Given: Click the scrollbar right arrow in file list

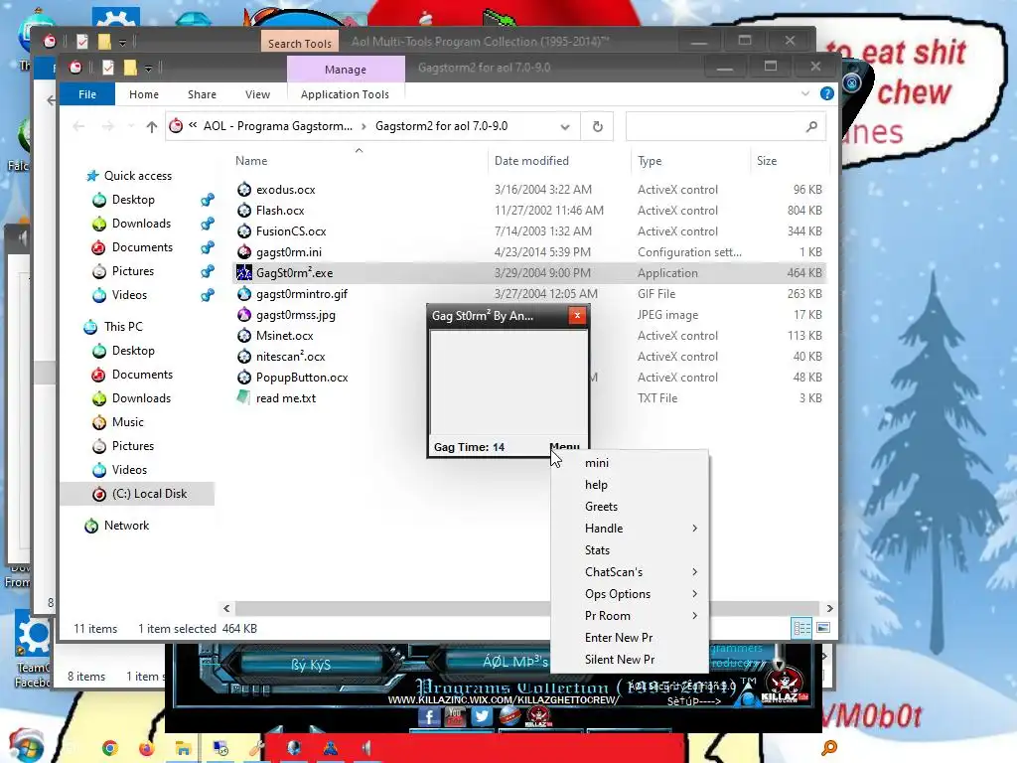Looking at the screenshot, I should click(x=829, y=609).
